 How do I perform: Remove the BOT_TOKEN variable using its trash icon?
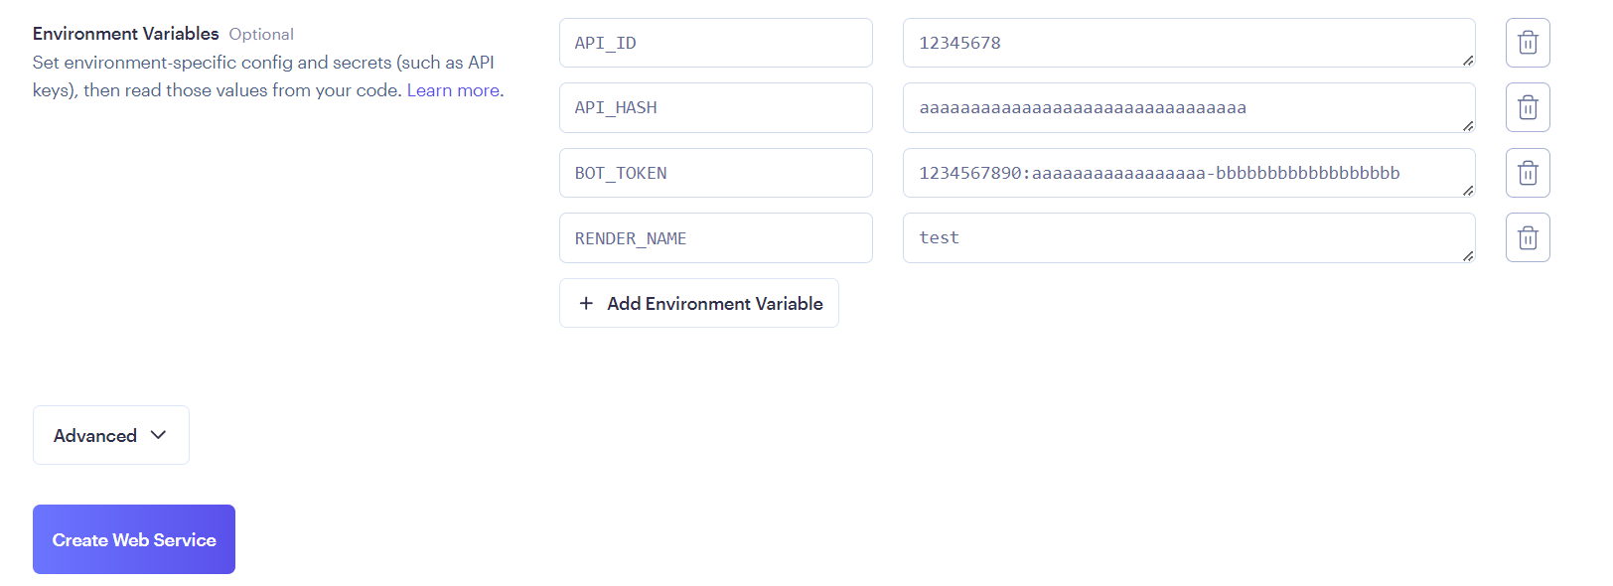(x=1527, y=173)
